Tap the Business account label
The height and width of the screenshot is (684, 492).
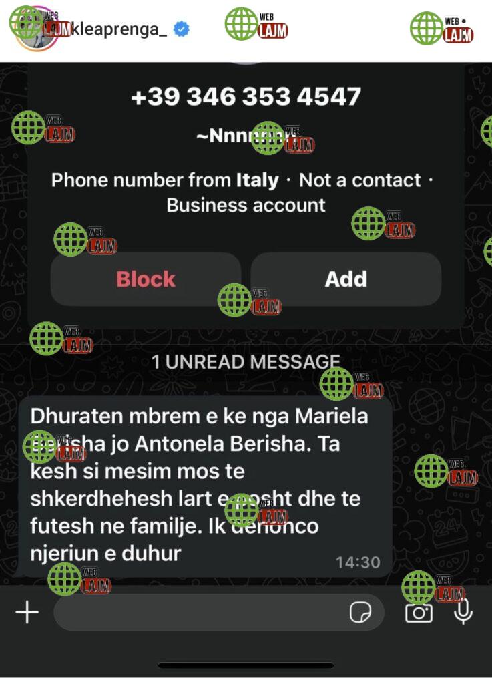click(x=246, y=205)
